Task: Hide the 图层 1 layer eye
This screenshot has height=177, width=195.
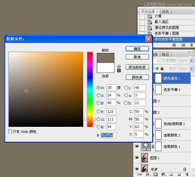Action: click(137, 158)
